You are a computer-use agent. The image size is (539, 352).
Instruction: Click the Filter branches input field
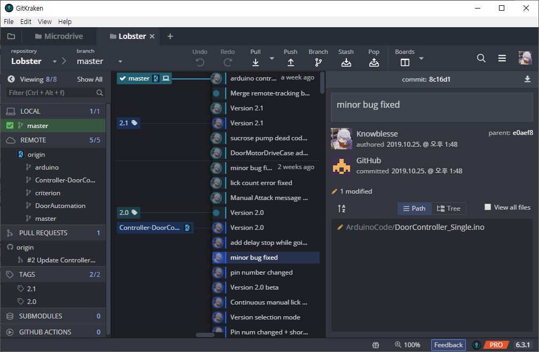[x=55, y=93]
